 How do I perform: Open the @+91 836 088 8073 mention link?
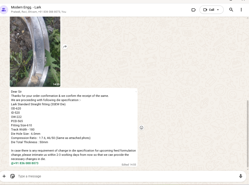(25, 163)
